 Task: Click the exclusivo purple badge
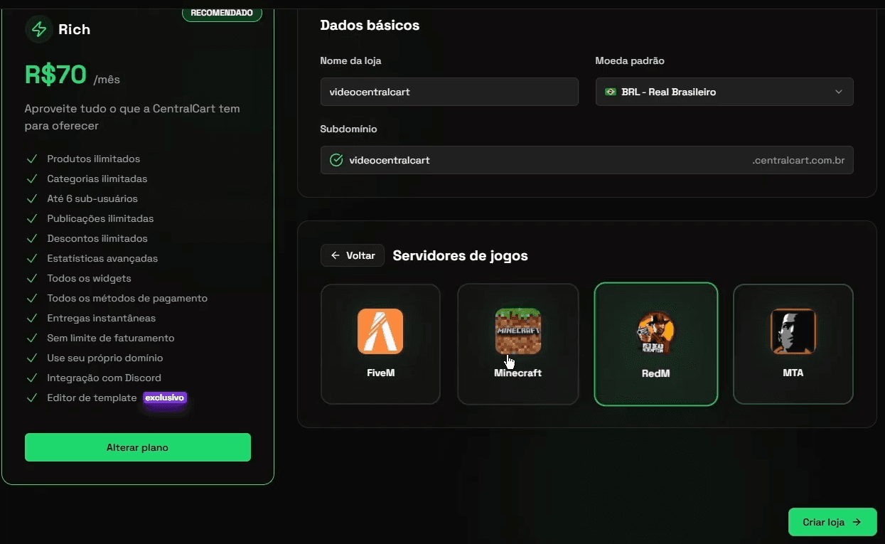[x=165, y=398]
